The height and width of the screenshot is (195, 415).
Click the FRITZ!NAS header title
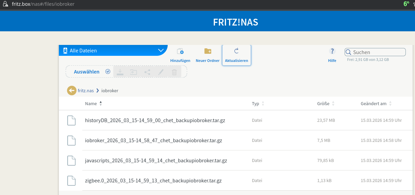pyautogui.click(x=236, y=22)
